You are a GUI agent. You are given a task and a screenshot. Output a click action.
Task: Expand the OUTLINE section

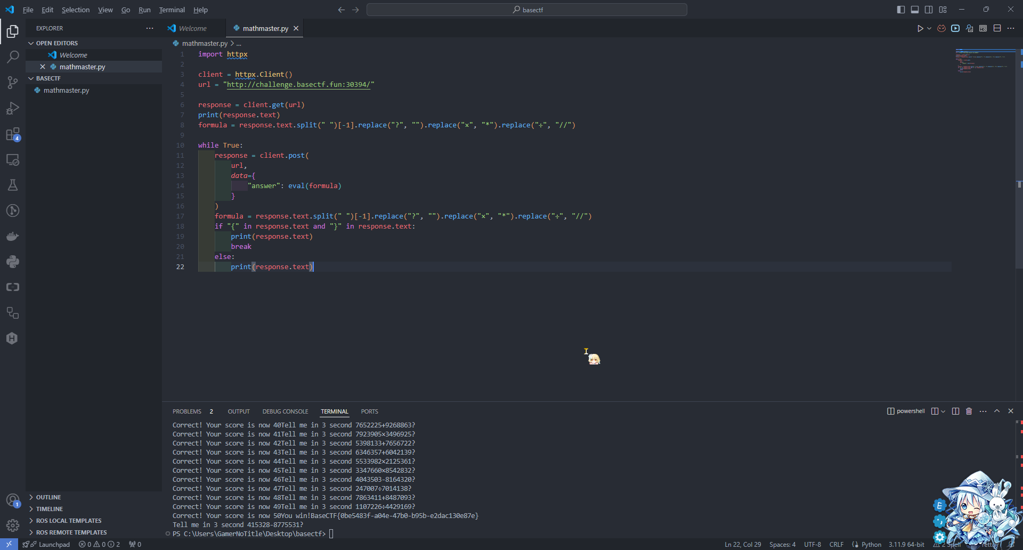tap(48, 497)
